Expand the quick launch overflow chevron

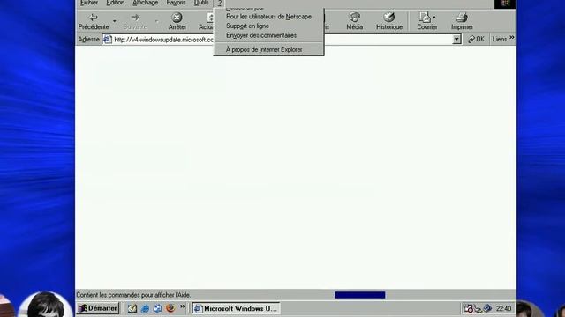tap(183, 306)
